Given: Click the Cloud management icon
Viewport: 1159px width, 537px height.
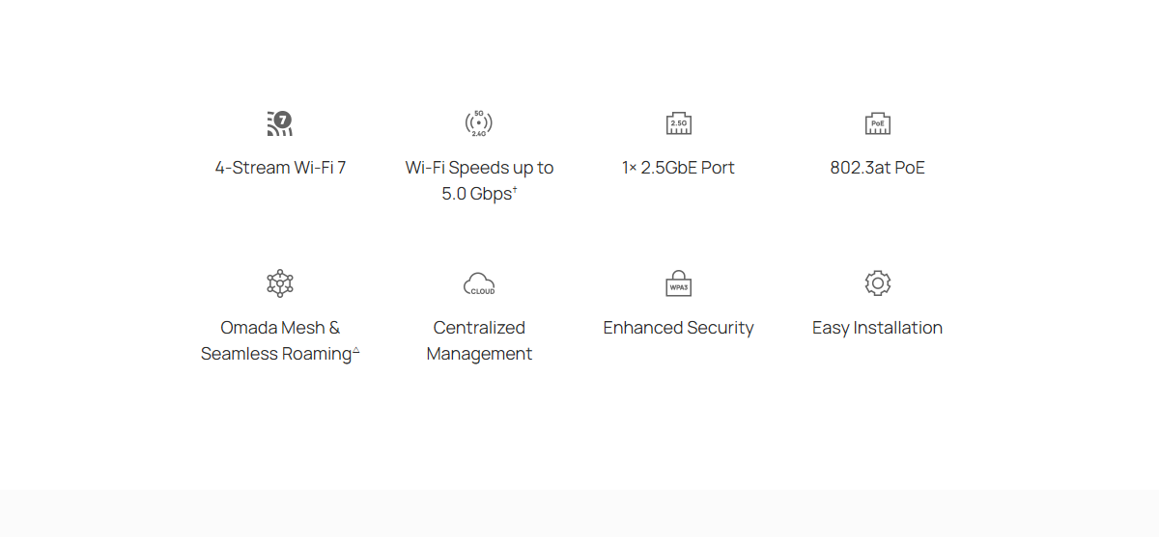Looking at the screenshot, I should pyautogui.click(x=479, y=283).
